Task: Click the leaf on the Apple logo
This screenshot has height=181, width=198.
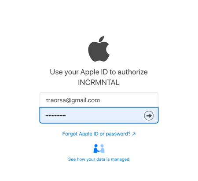Action: pyautogui.click(x=101, y=39)
